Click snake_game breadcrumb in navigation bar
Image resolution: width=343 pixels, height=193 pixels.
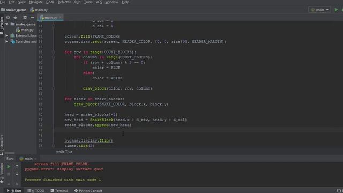pos(13,10)
